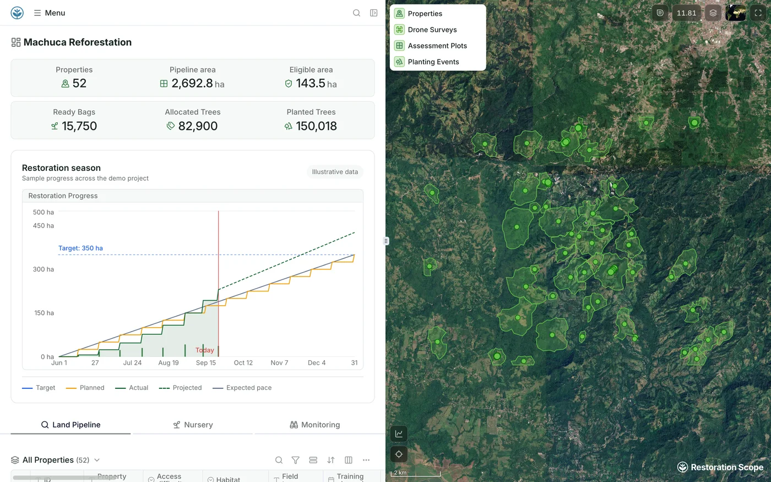Image resolution: width=771 pixels, height=482 pixels.
Task: Click the All Properties layers icon
Action: (15, 460)
